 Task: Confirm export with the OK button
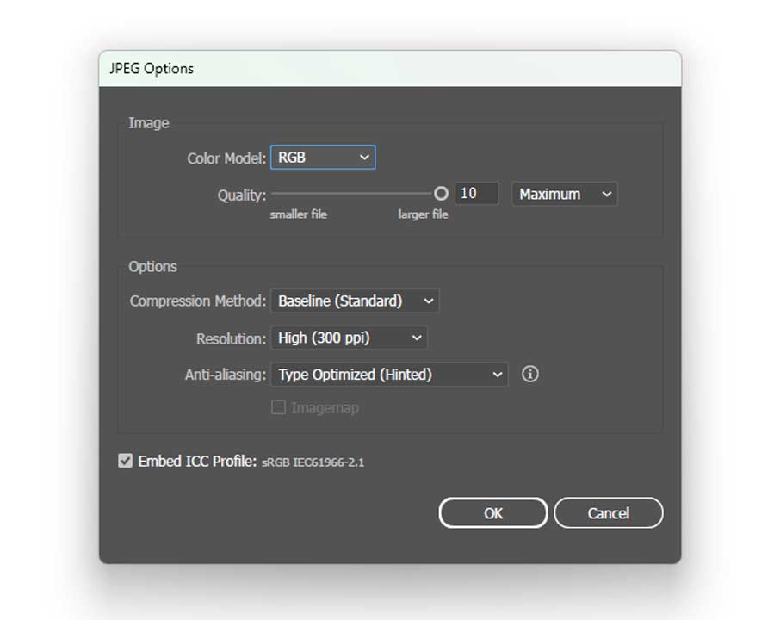pyautogui.click(x=492, y=513)
